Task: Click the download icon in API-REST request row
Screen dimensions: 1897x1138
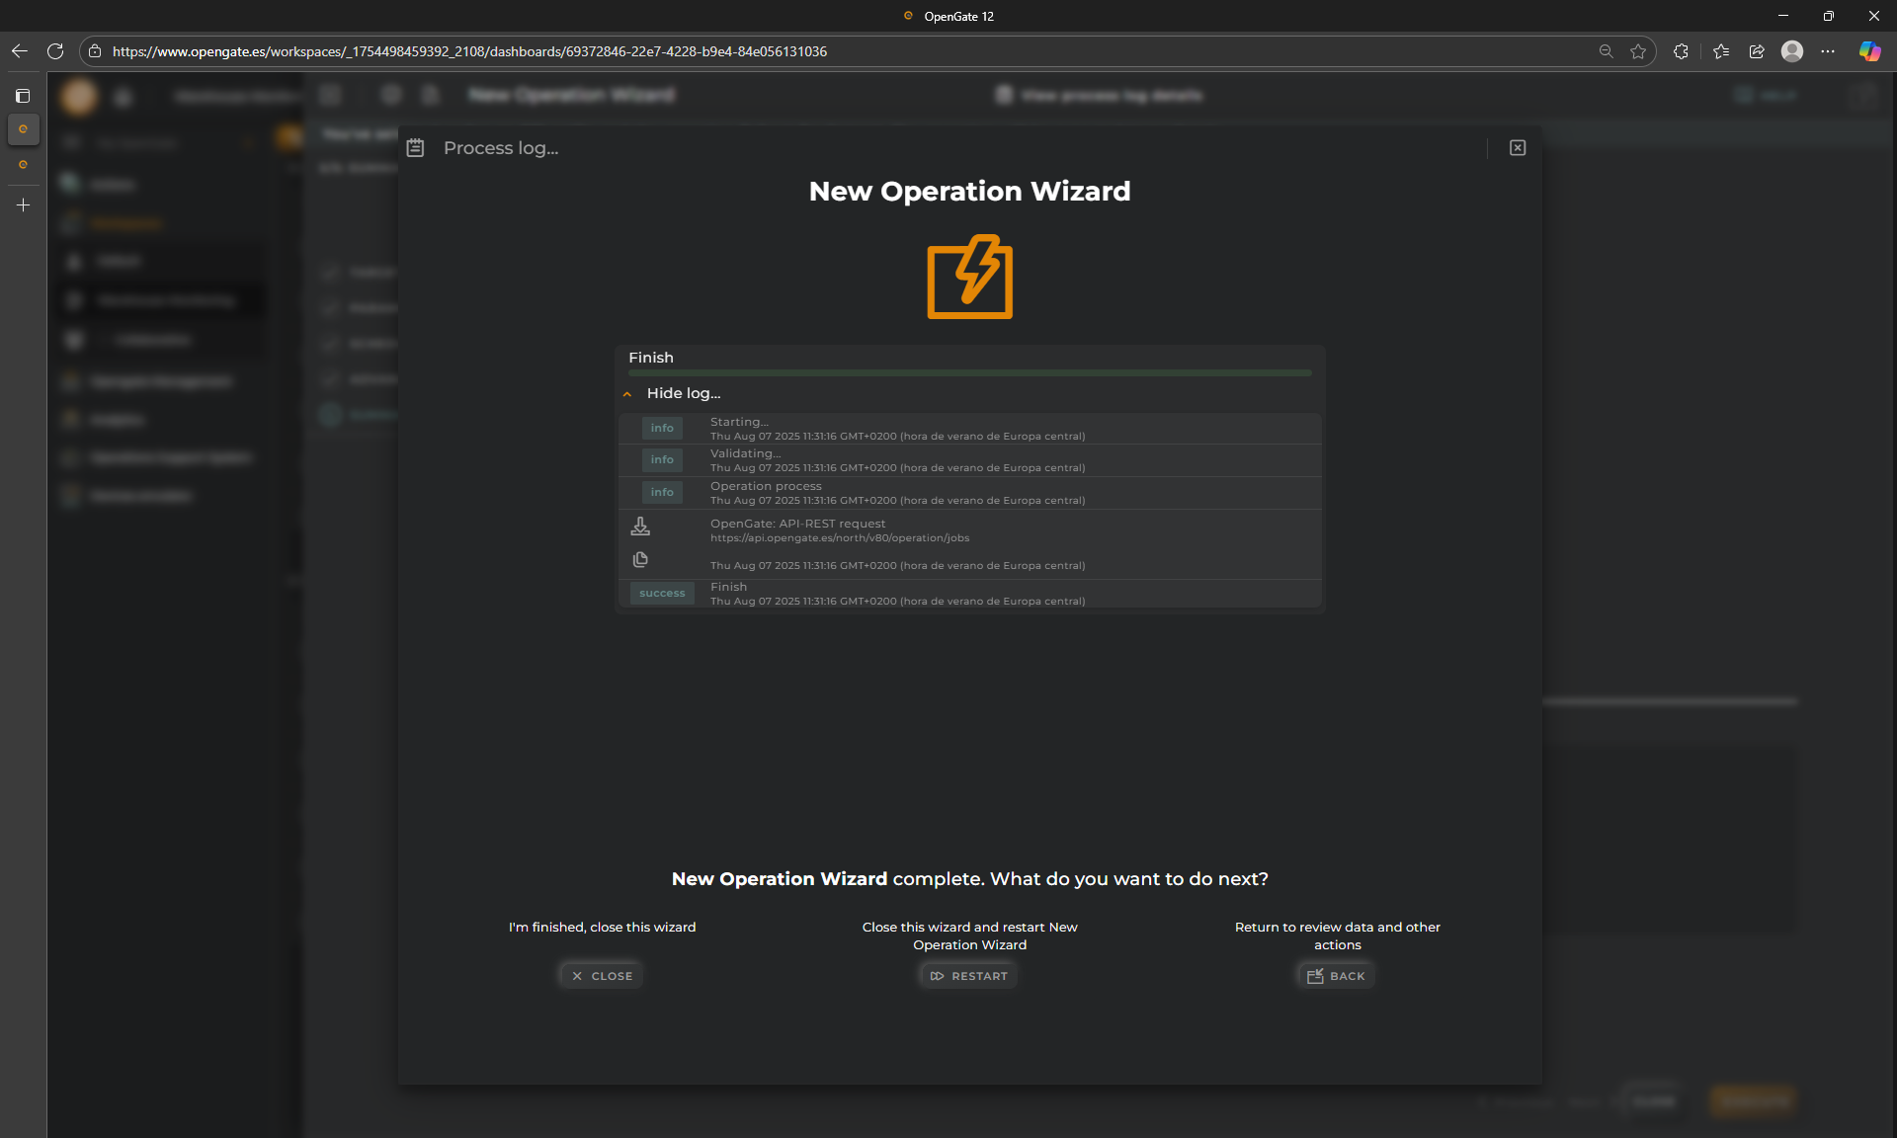Action: tap(640, 527)
